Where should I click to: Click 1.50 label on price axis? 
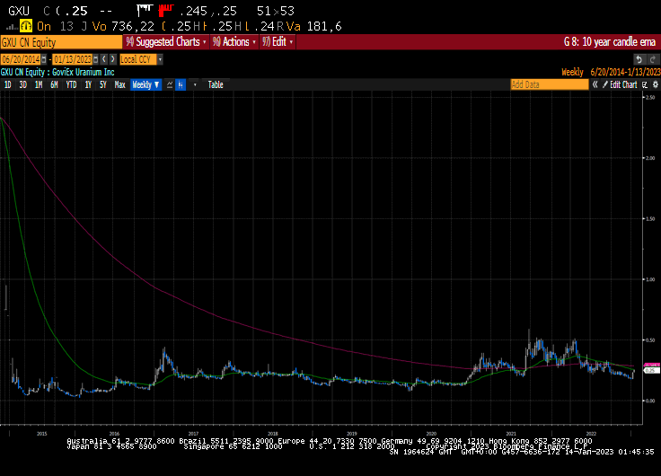point(650,219)
